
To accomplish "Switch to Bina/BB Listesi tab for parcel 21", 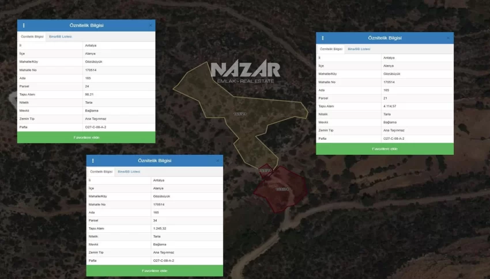I will click(x=359, y=49).
